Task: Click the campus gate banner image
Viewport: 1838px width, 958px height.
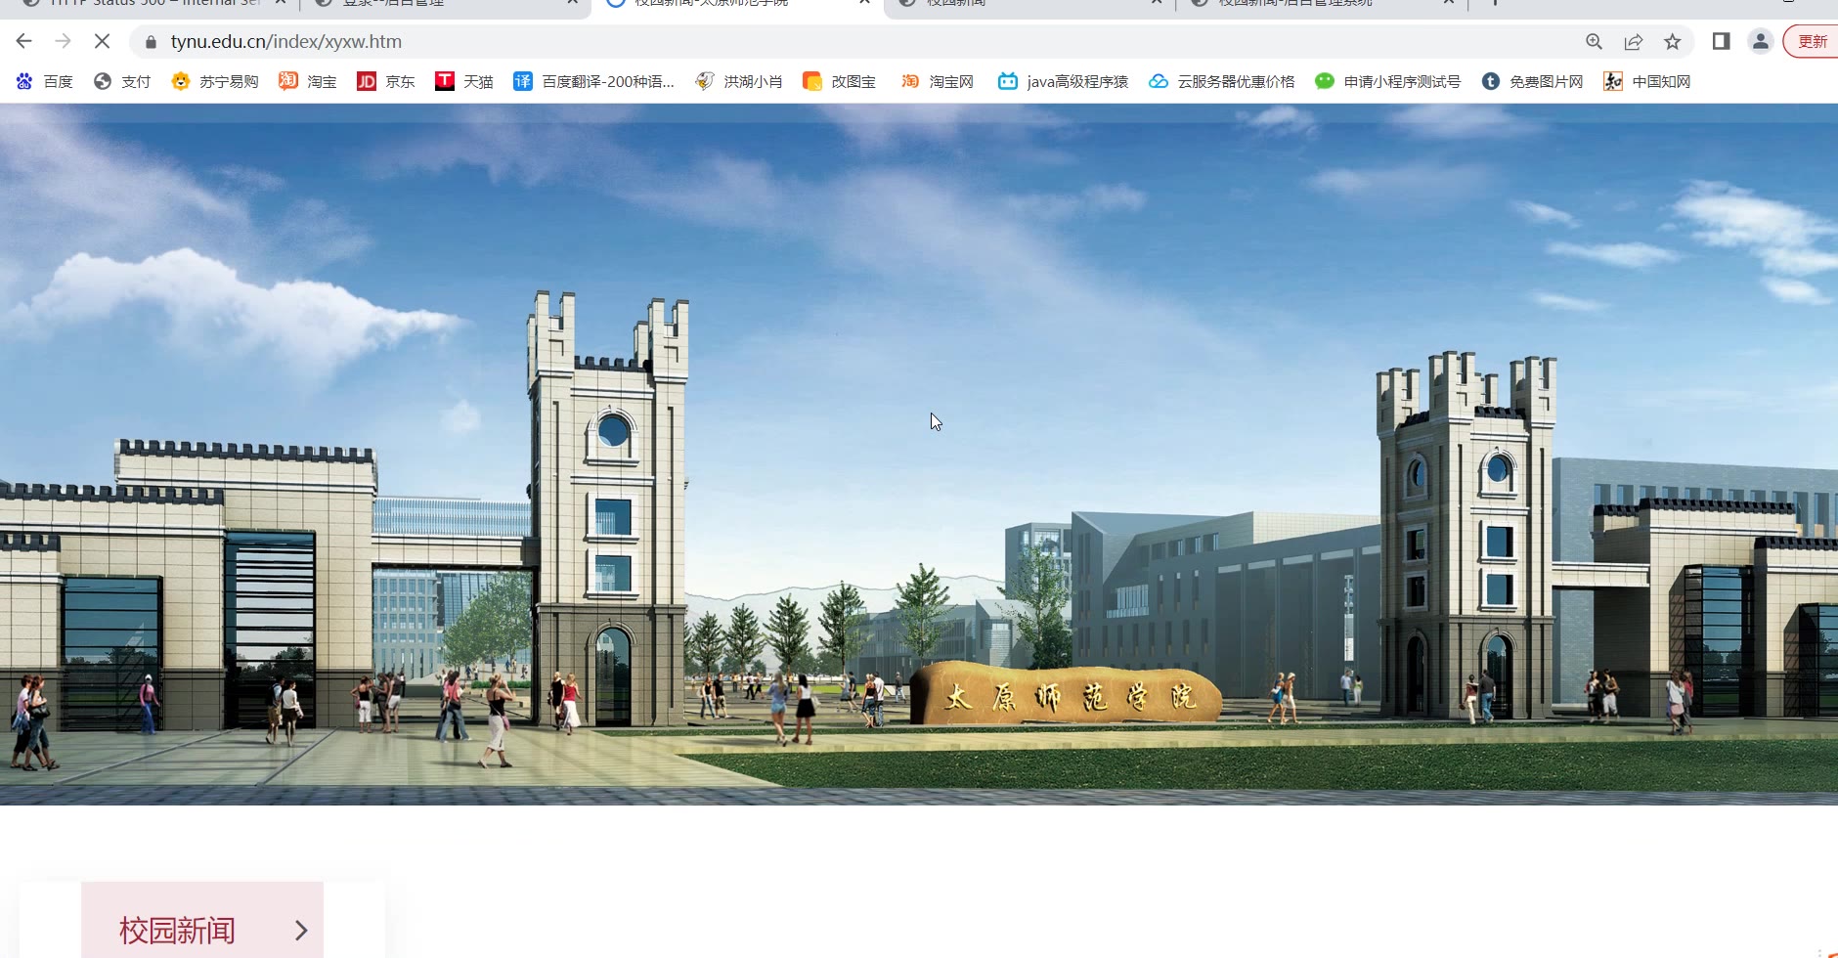Action: click(x=919, y=455)
